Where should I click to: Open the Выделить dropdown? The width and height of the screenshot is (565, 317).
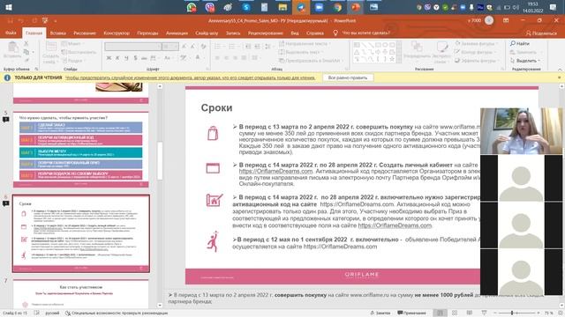click(526, 61)
